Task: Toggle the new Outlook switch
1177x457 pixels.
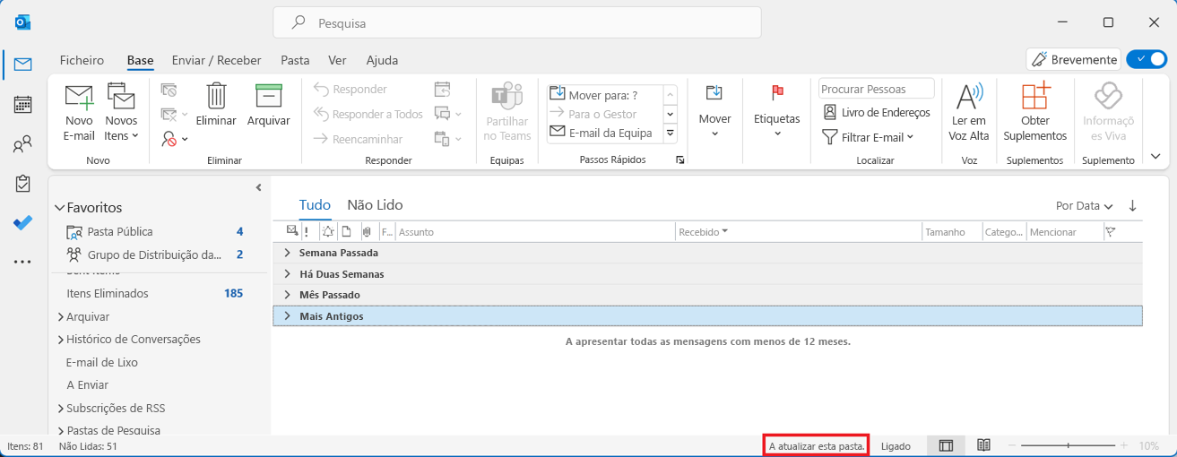Action: click(x=1146, y=59)
